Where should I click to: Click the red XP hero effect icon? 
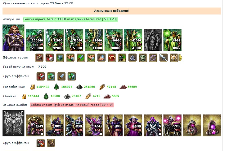coord(112,58)
